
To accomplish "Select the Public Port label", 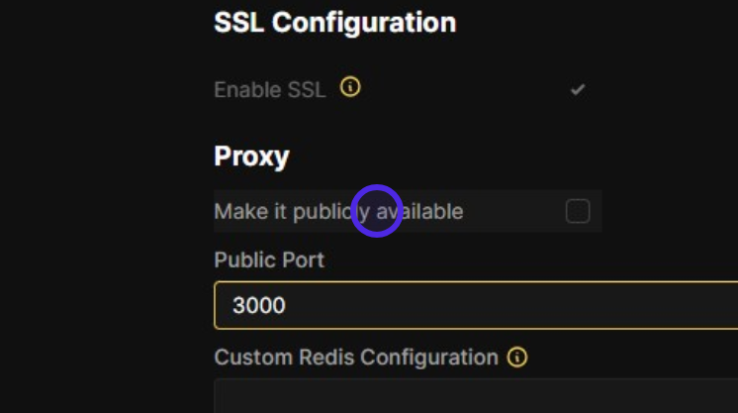I will click(x=269, y=259).
